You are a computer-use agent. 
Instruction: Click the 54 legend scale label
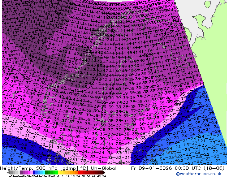[x=104, y=176]
